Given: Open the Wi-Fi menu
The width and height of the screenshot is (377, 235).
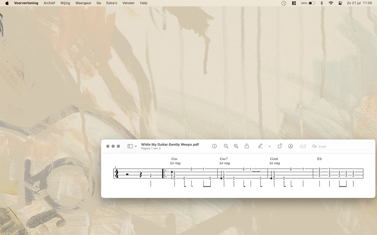Looking at the screenshot, I should (331, 3).
